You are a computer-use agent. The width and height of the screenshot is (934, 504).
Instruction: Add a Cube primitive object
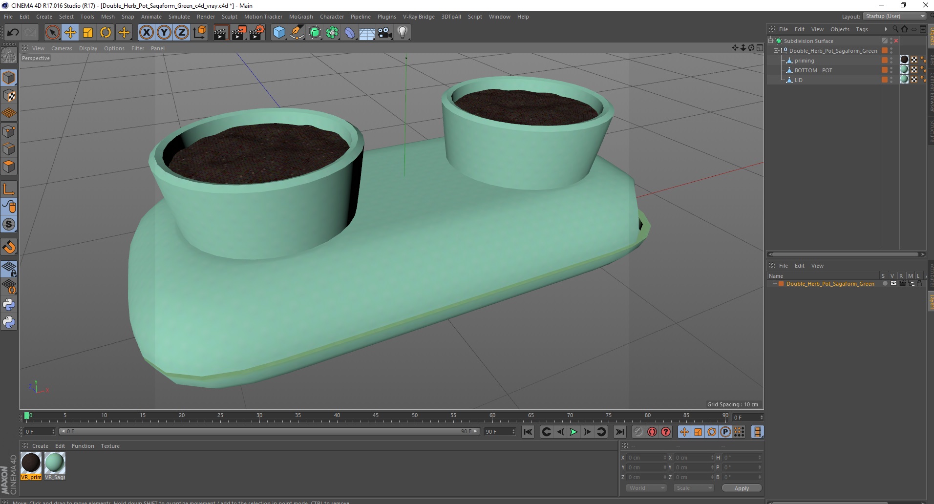pyautogui.click(x=279, y=33)
